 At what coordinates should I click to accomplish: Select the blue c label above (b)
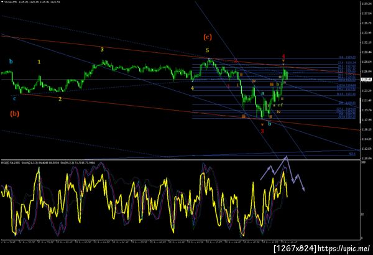(14, 98)
